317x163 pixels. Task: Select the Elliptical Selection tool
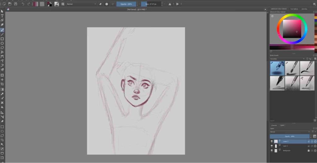[x=2, y=131]
